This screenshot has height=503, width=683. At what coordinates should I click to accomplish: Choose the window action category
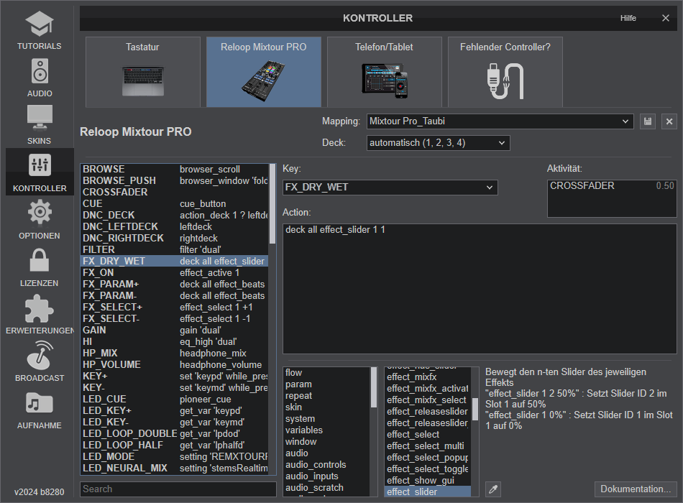(x=326, y=442)
